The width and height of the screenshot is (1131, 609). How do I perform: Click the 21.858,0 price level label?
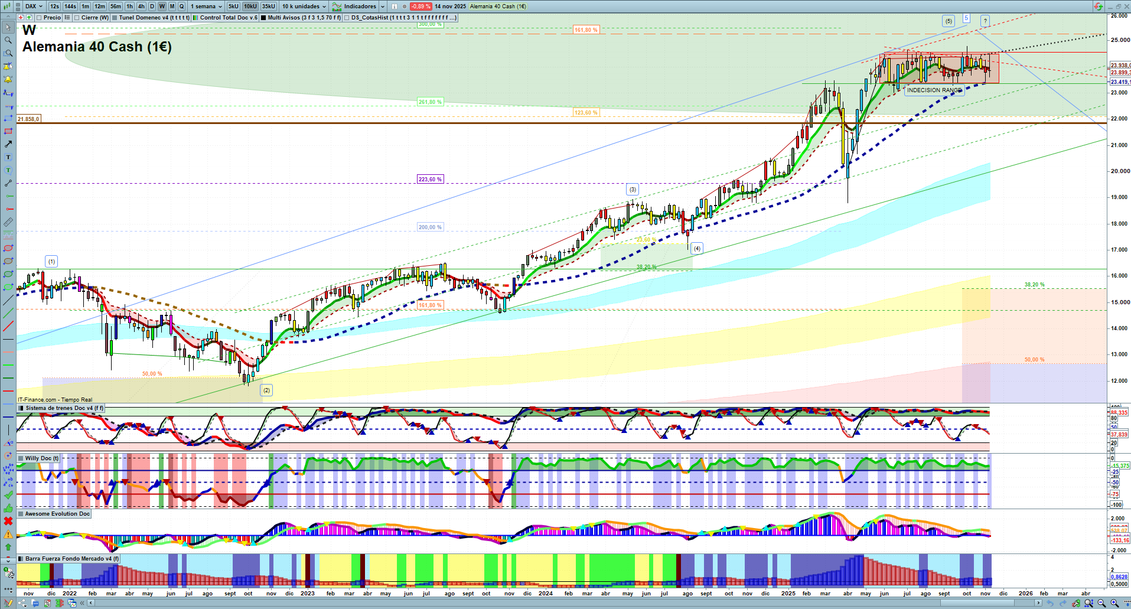[28, 119]
